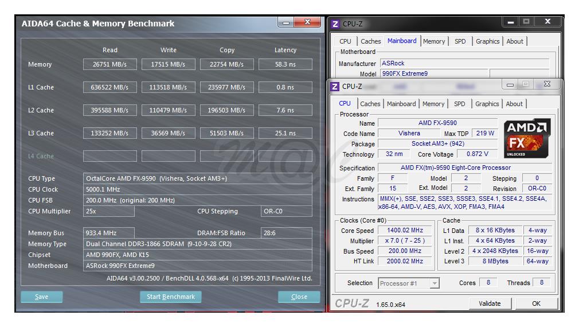Select the CPU tab in back CPU-Z window
Image resolution: width=579 pixels, height=327 pixels.
[345, 41]
